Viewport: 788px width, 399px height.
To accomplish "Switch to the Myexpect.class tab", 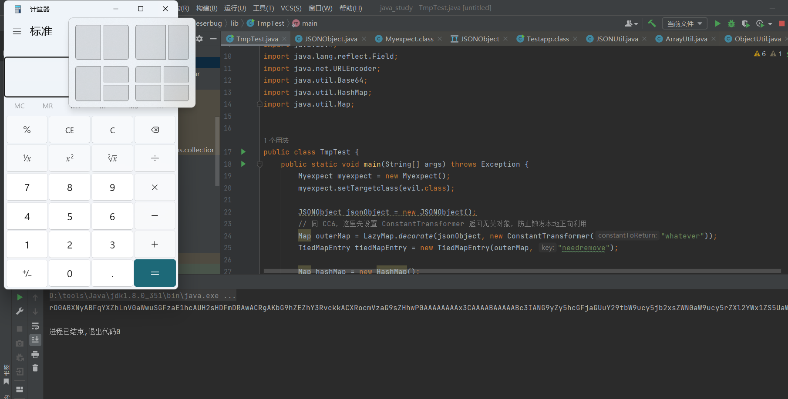I will coord(409,39).
